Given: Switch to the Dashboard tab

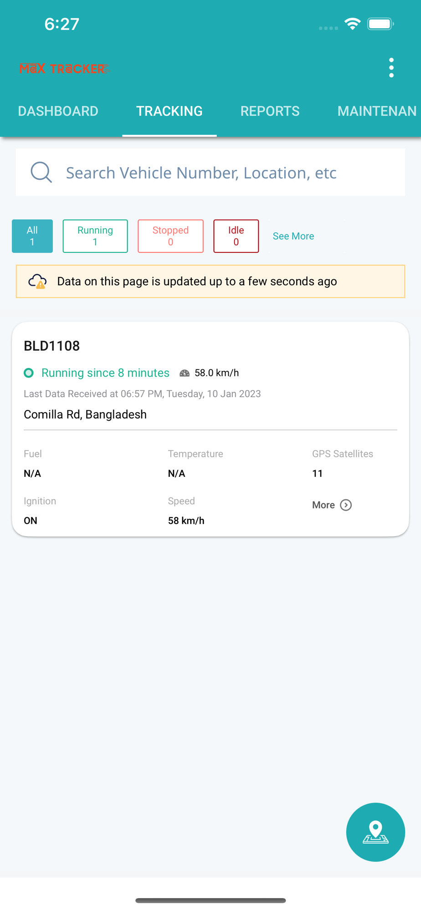Looking at the screenshot, I should (58, 111).
